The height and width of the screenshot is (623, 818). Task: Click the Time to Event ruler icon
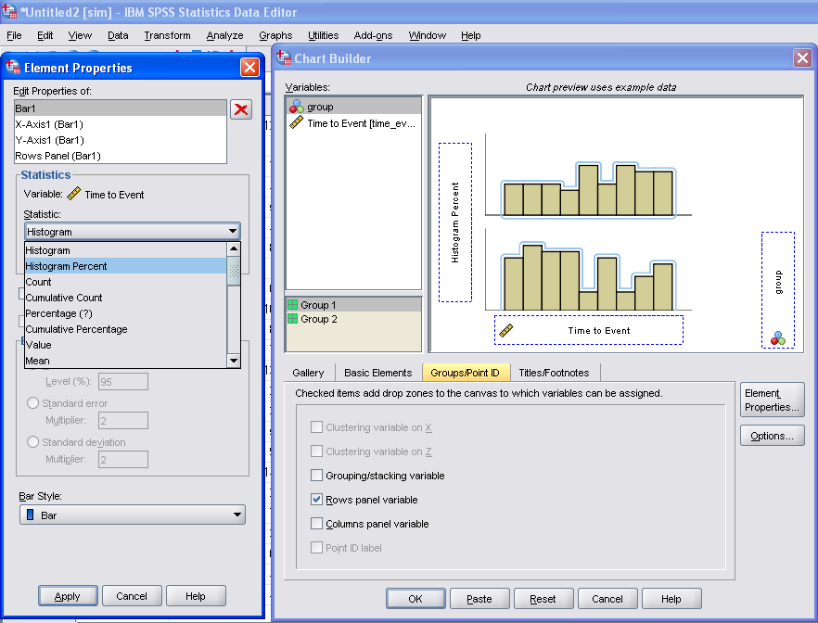click(297, 122)
